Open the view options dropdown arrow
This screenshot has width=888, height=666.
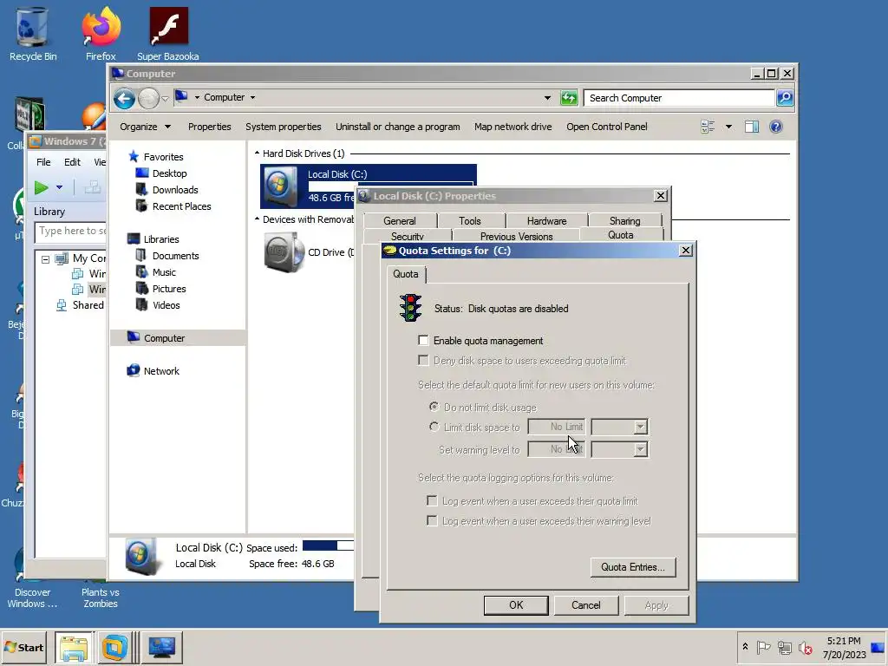pos(728,127)
